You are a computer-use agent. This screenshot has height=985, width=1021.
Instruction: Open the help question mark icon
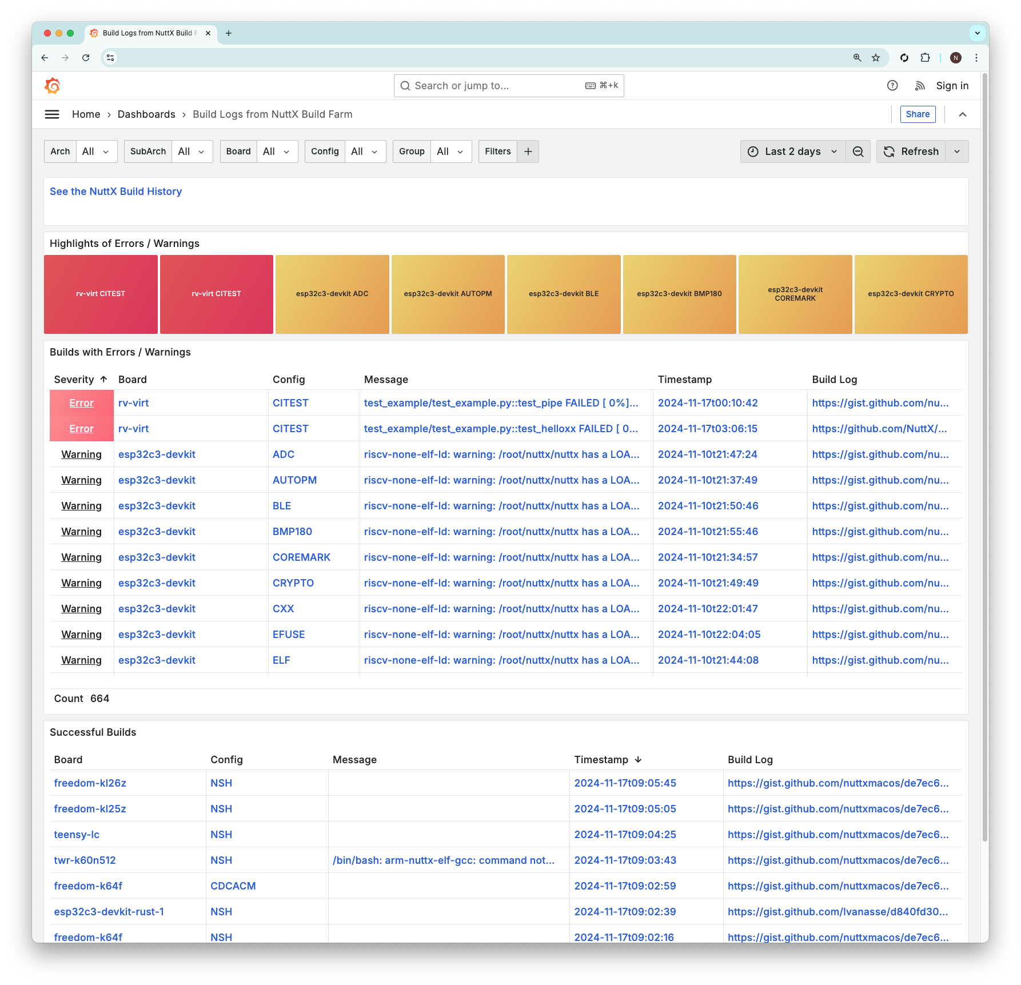click(x=892, y=86)
